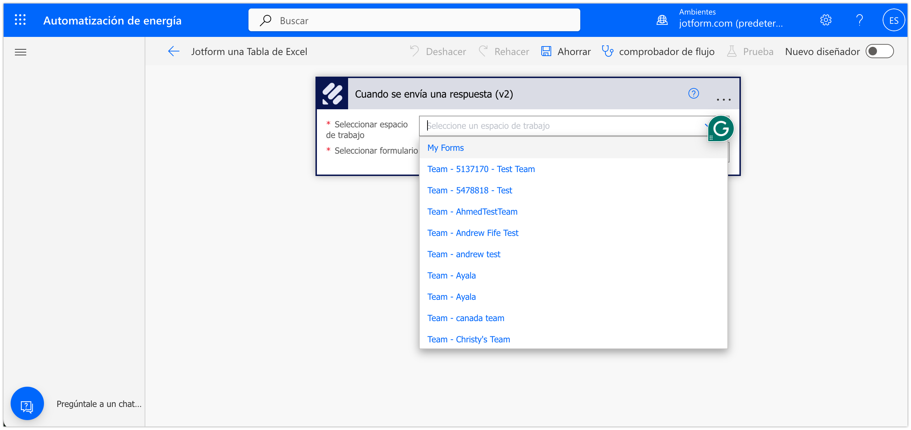Select Team - andrew test
This screenshot has width=911, height=430.
573,254
